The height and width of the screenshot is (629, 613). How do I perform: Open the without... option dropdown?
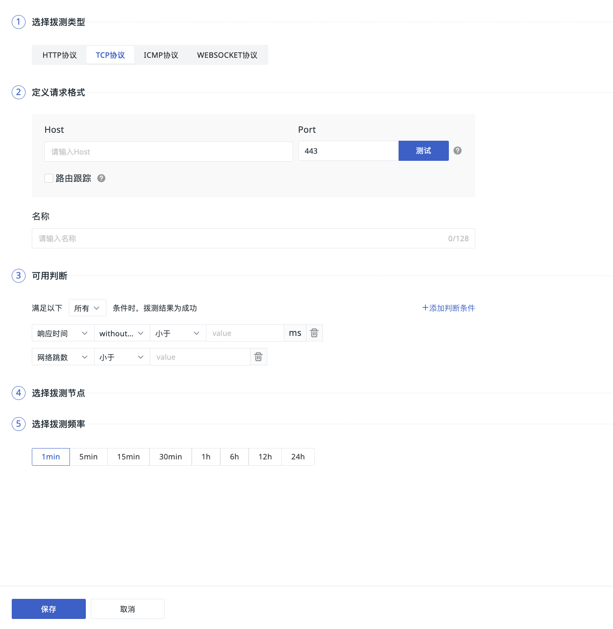point(122,333)
